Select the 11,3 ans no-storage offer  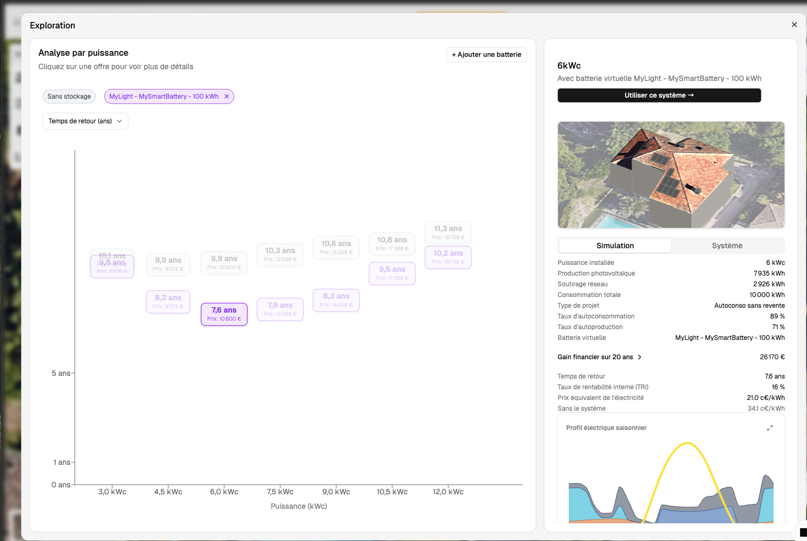point(448,232)
